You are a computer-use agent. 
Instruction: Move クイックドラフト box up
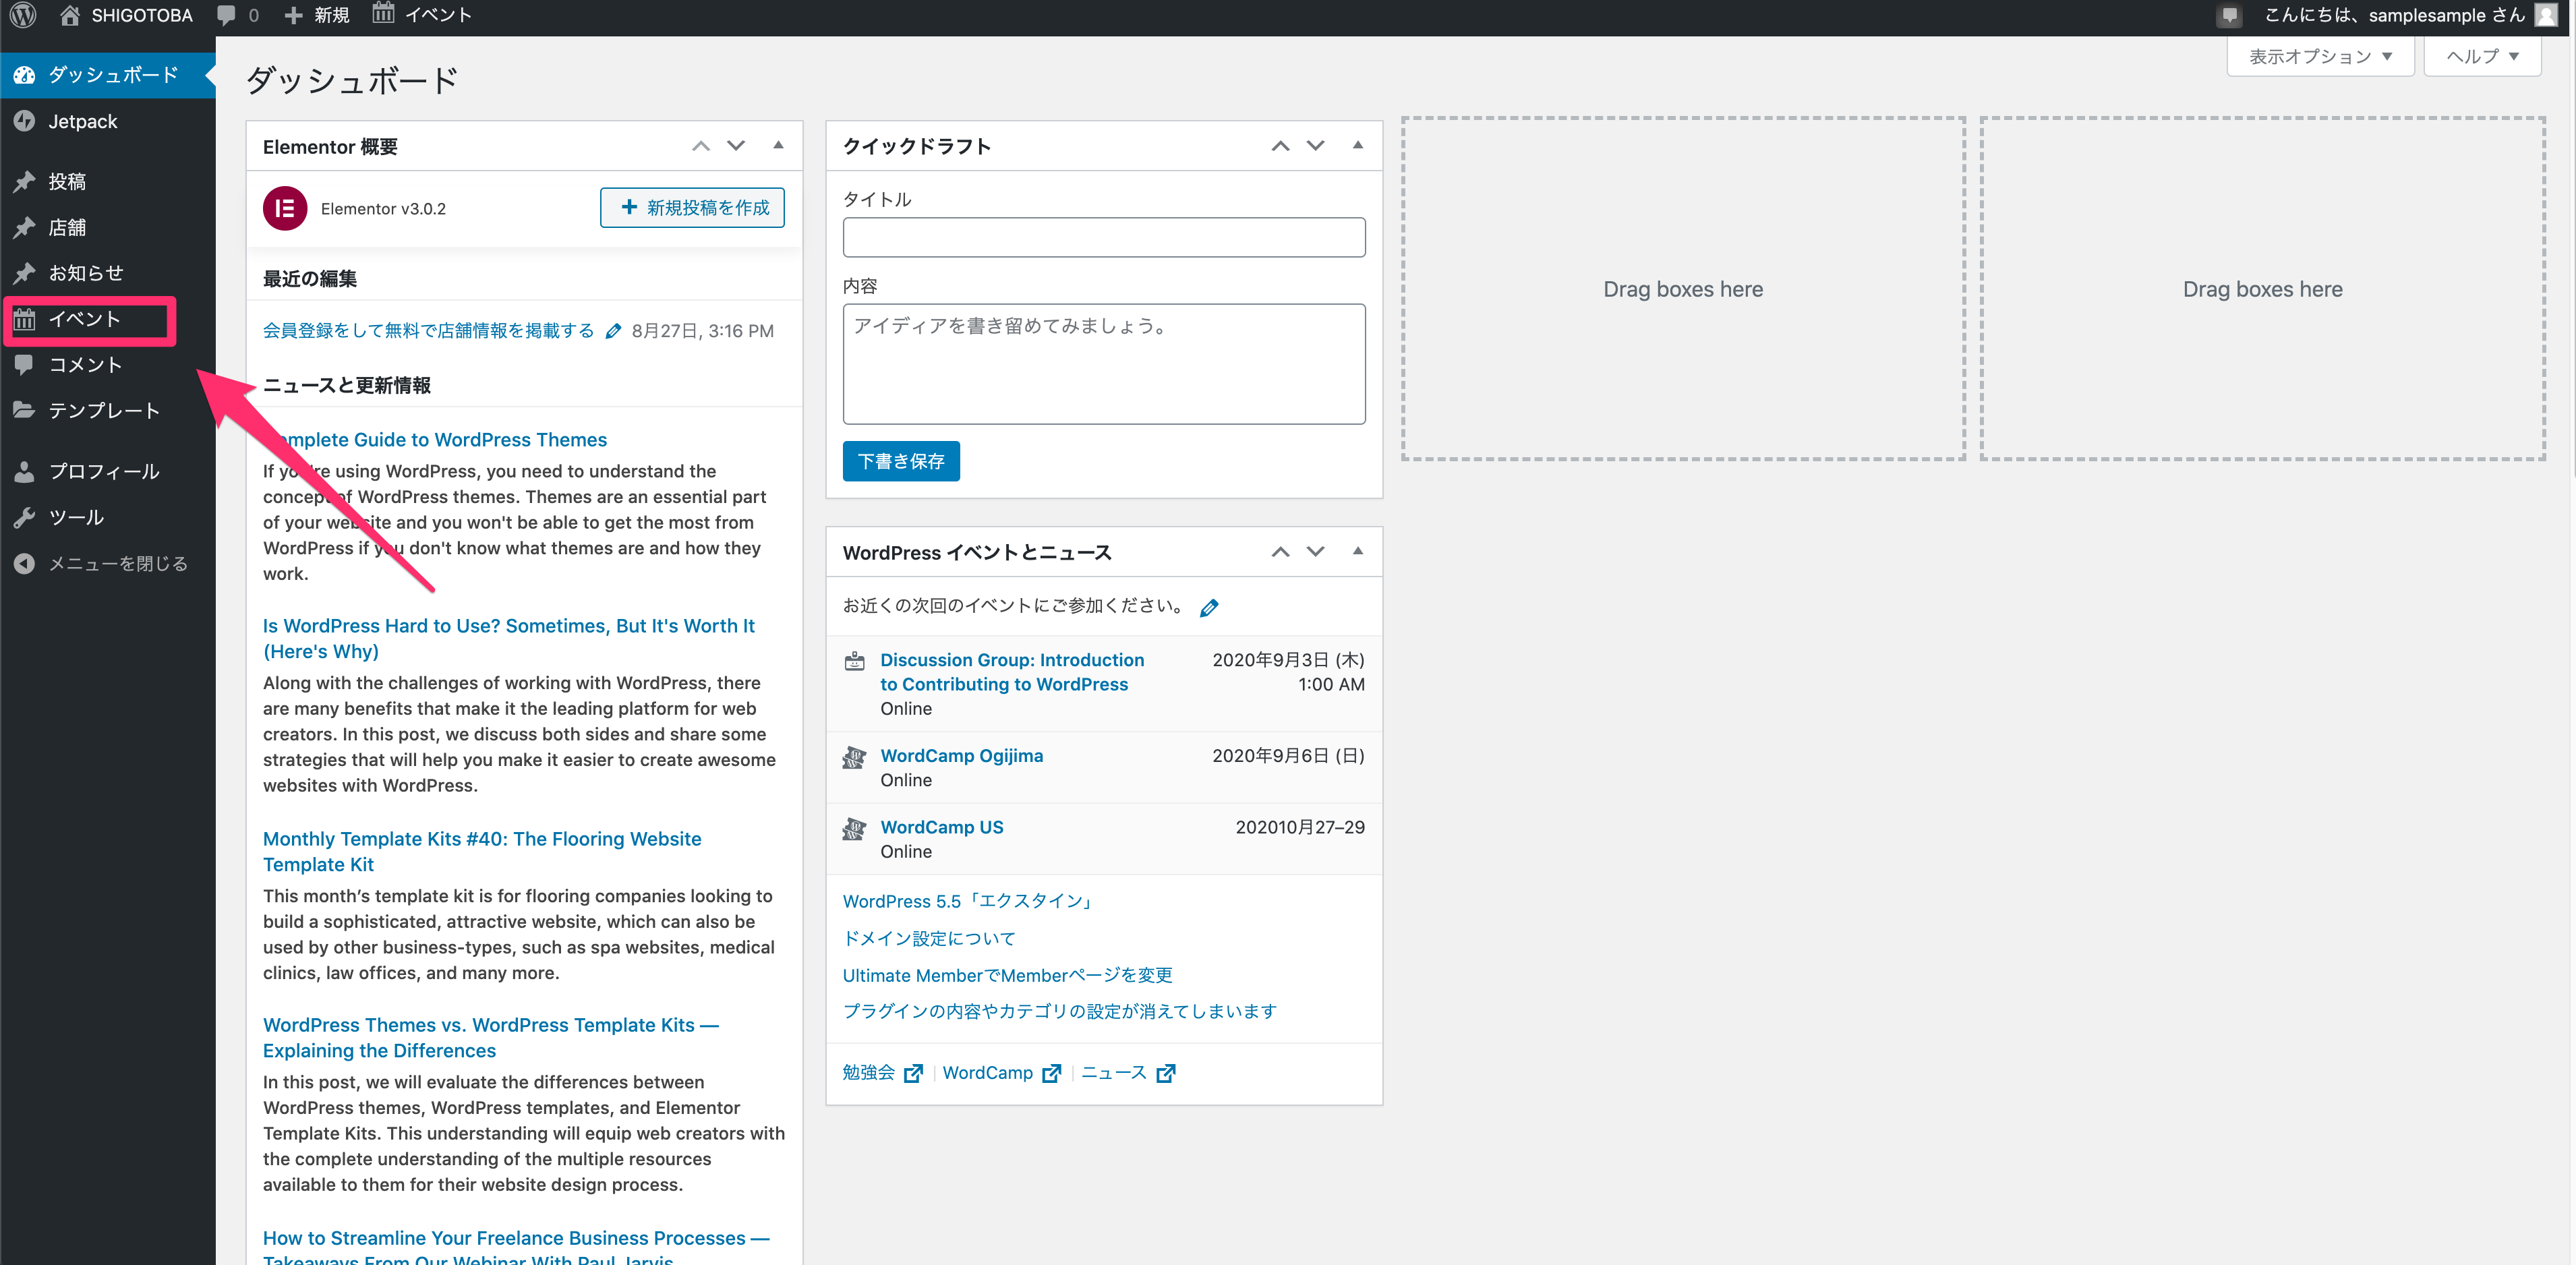tap(1280, 146)
